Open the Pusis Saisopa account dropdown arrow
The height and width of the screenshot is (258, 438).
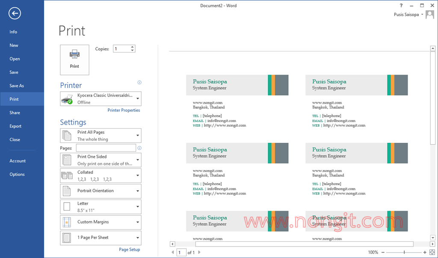tap(422, 14)
